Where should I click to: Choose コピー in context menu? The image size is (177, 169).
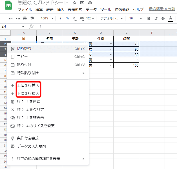(48, 57)
